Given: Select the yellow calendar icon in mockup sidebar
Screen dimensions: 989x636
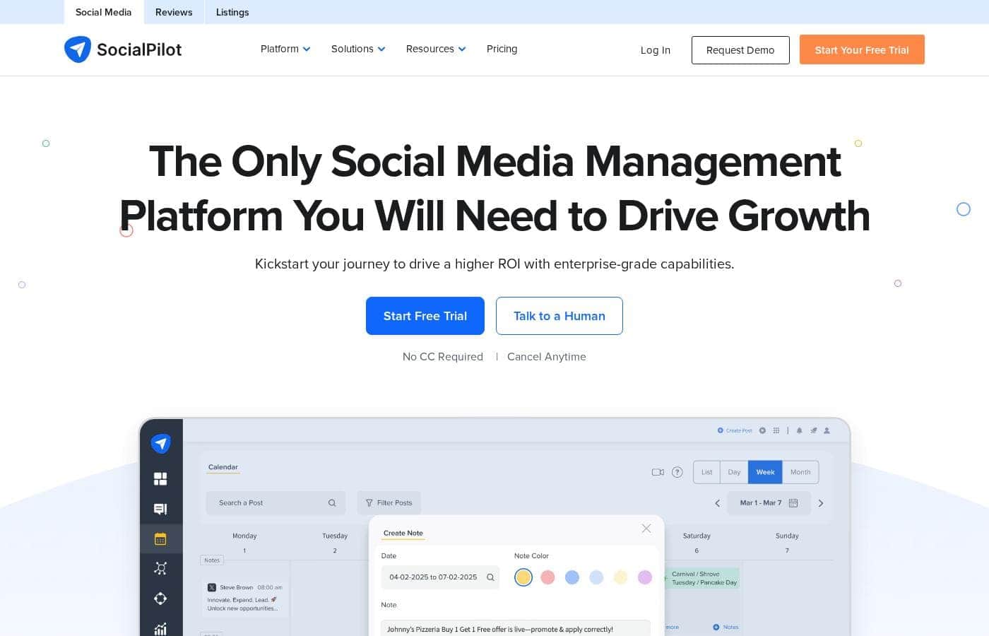Looking at the screenshot, I should tap(160, 538).
